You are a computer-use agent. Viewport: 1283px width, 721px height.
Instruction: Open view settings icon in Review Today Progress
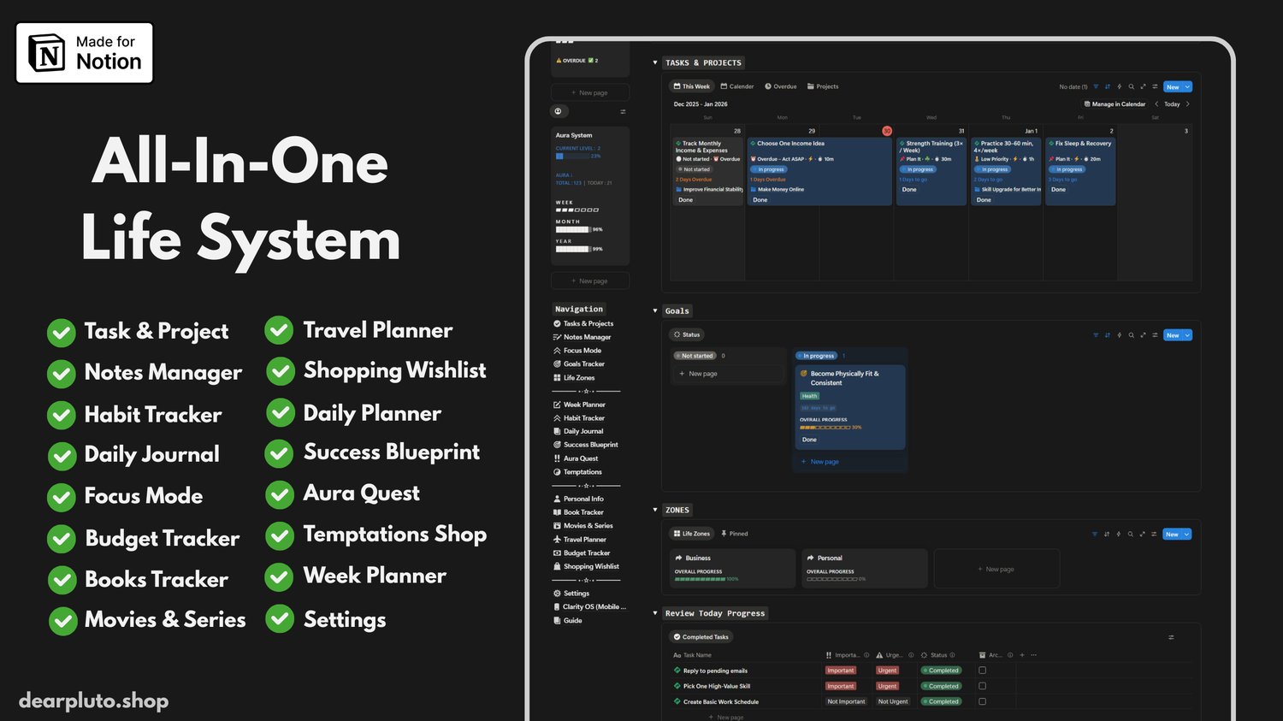click(x=1171, y=637)
